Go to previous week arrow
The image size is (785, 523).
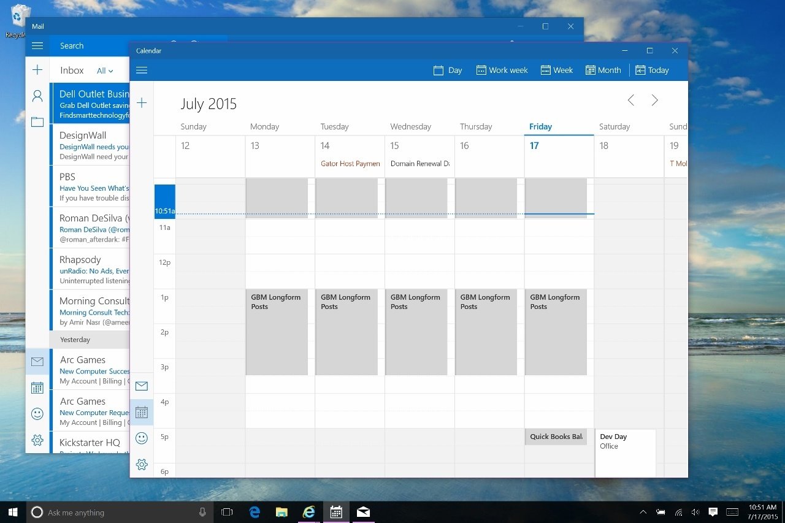pyautogui.click(x=630, y=100)
